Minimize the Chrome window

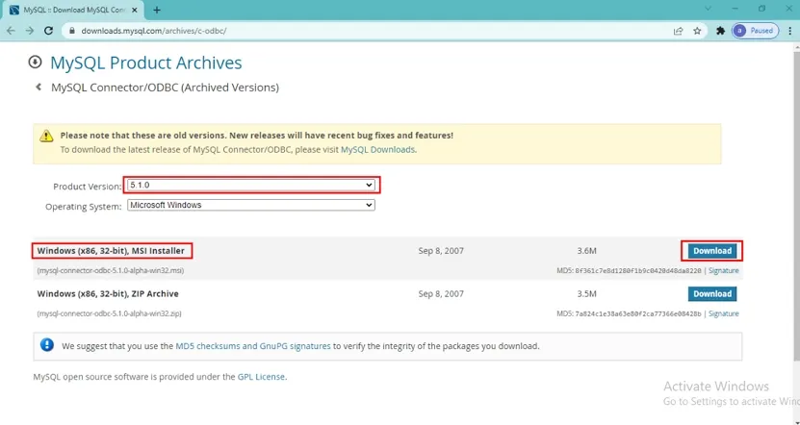(x=735, y=9)
